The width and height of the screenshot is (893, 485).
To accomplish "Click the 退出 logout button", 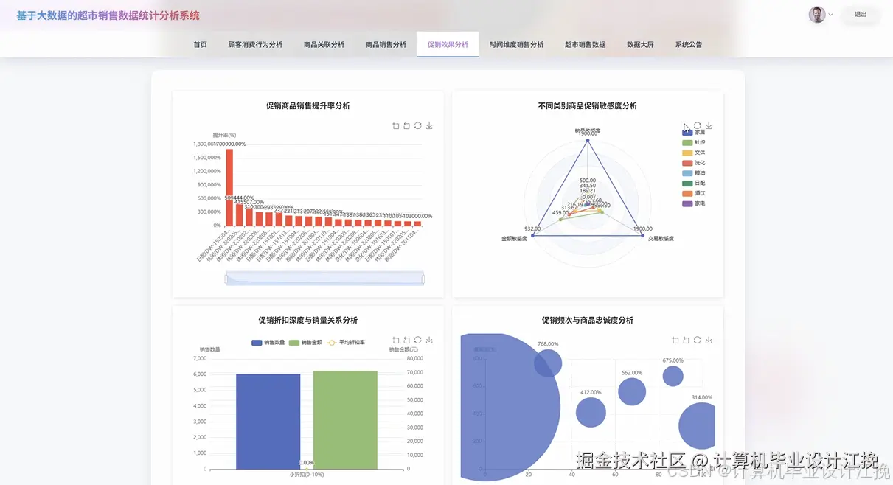I will coord(861,15).
